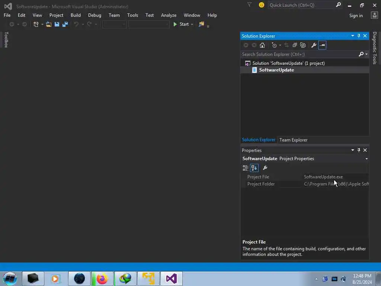Go Home in Solution Explorer toolbar

262,45
